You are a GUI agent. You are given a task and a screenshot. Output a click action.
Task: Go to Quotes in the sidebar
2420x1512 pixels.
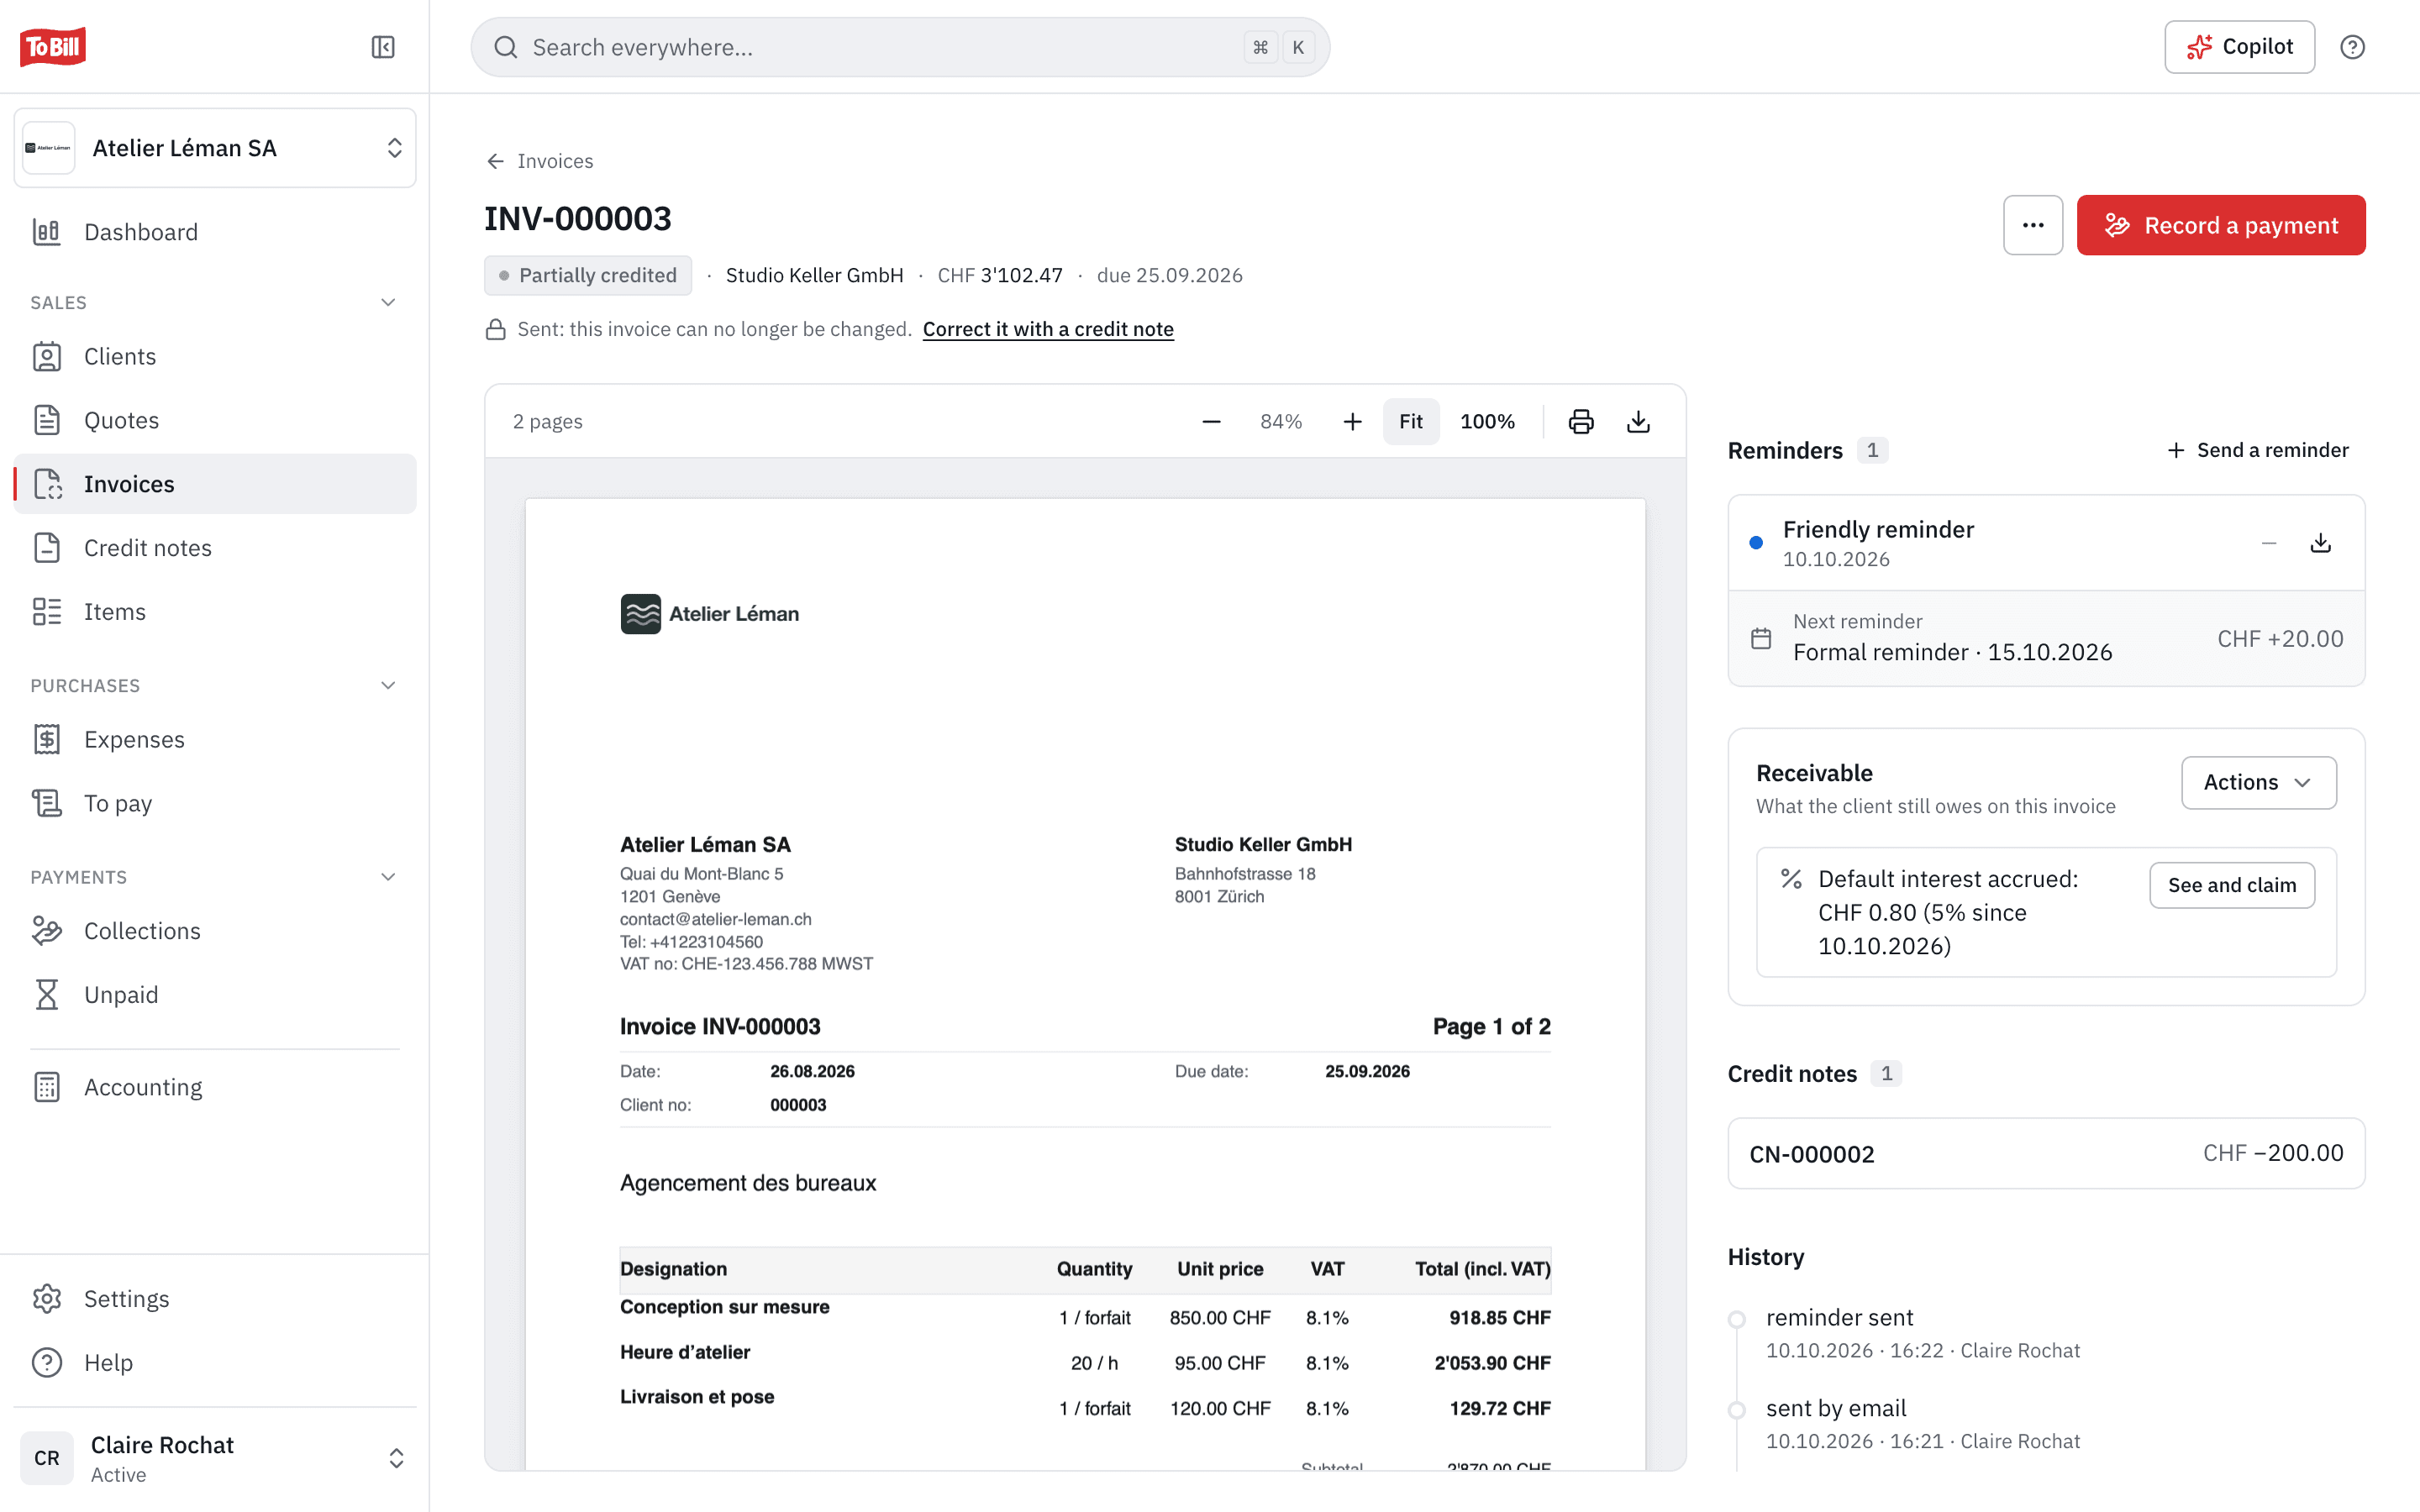pos(215,420)
